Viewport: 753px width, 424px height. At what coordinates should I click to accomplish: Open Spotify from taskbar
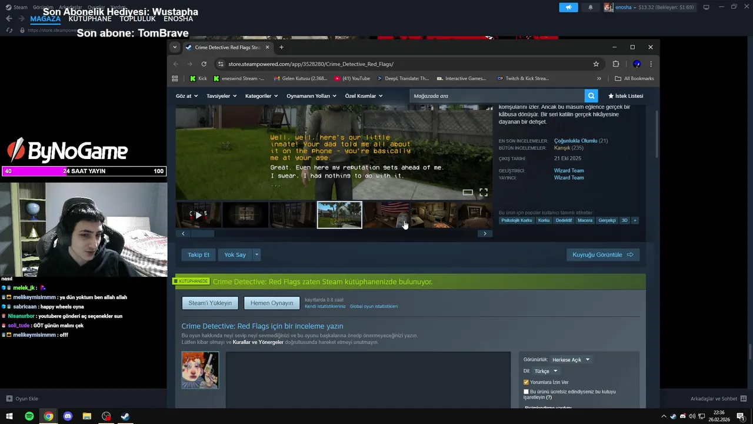pos(29,416)
